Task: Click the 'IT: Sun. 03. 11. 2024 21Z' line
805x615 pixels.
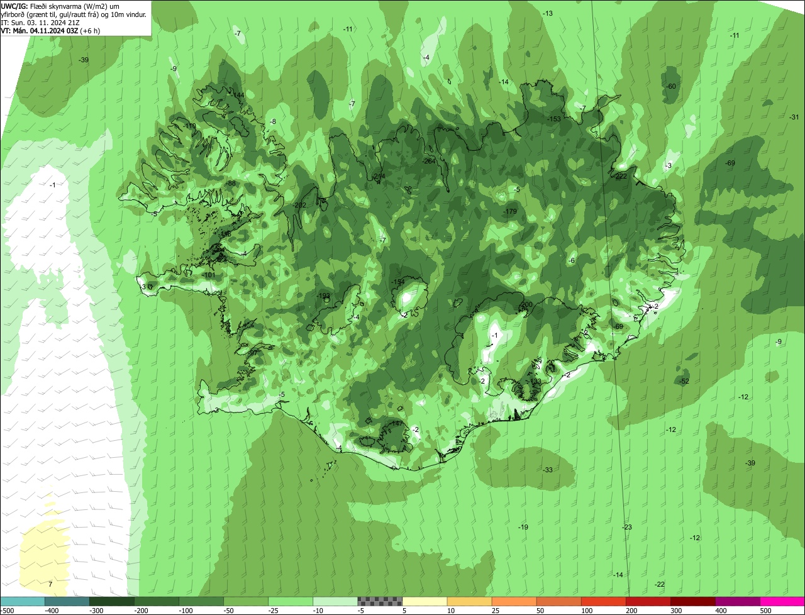Action: [x=40, y=22]
